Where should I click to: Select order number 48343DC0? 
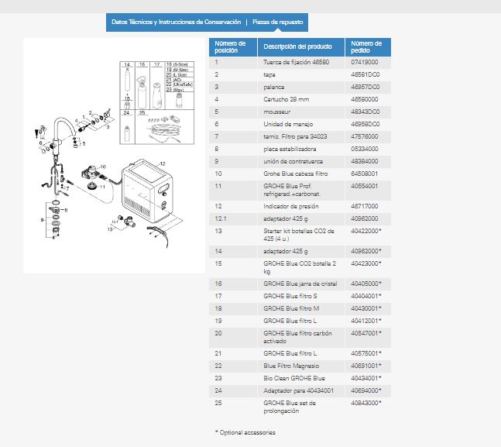[365, 112]
